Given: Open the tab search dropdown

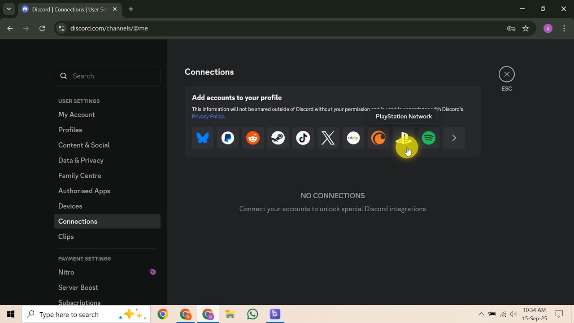Looking at the screenshot, I should pyautogui.click(x=9, y=9).
